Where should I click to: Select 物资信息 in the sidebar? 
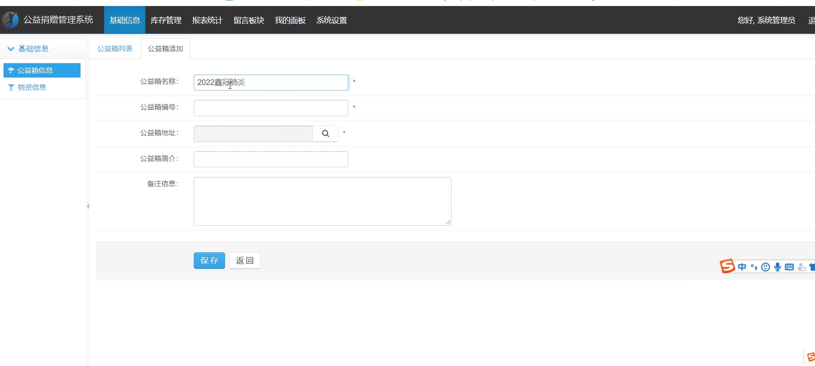[x=32, y=87]
